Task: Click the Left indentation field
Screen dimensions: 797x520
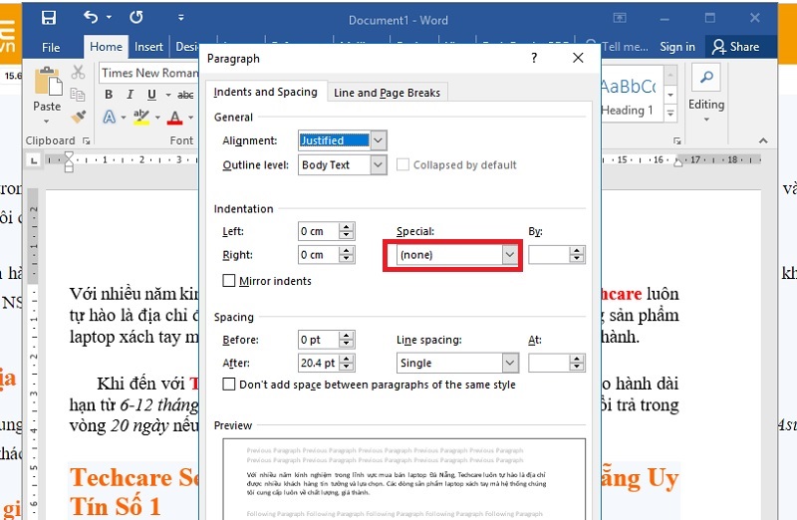Action: click(x=318, y=231)
